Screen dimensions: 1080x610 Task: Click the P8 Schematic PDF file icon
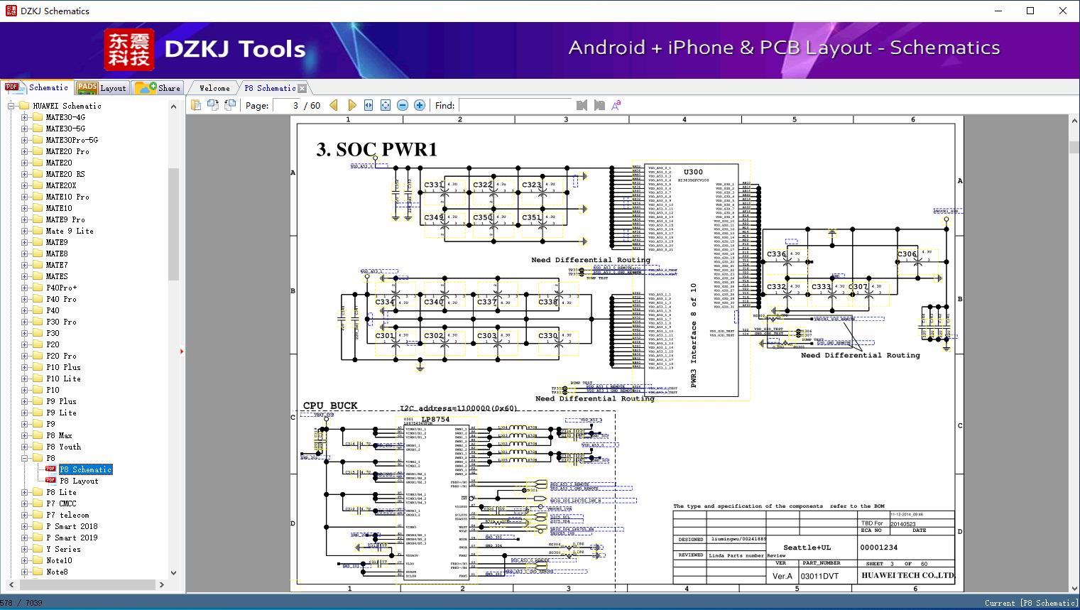click(50, 469)
